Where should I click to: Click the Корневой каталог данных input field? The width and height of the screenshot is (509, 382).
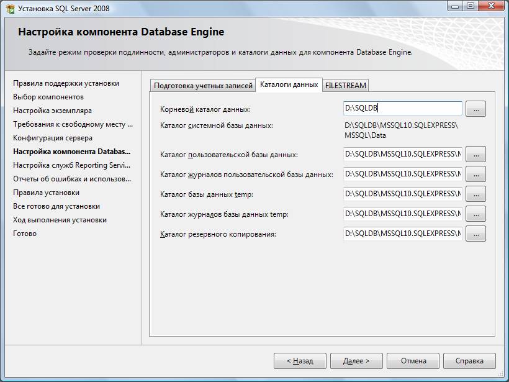click(x=402, y=109)
